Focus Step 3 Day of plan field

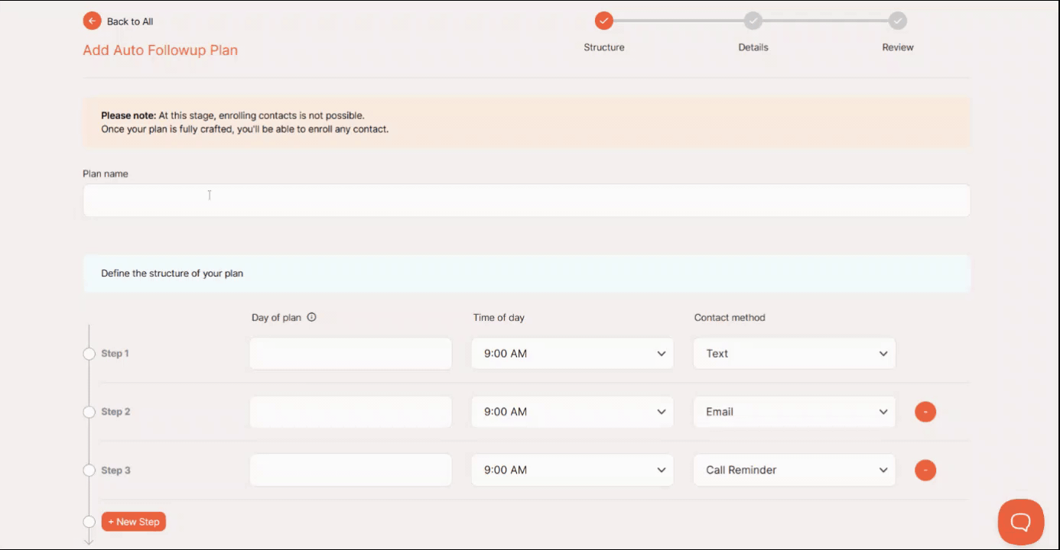350,470
